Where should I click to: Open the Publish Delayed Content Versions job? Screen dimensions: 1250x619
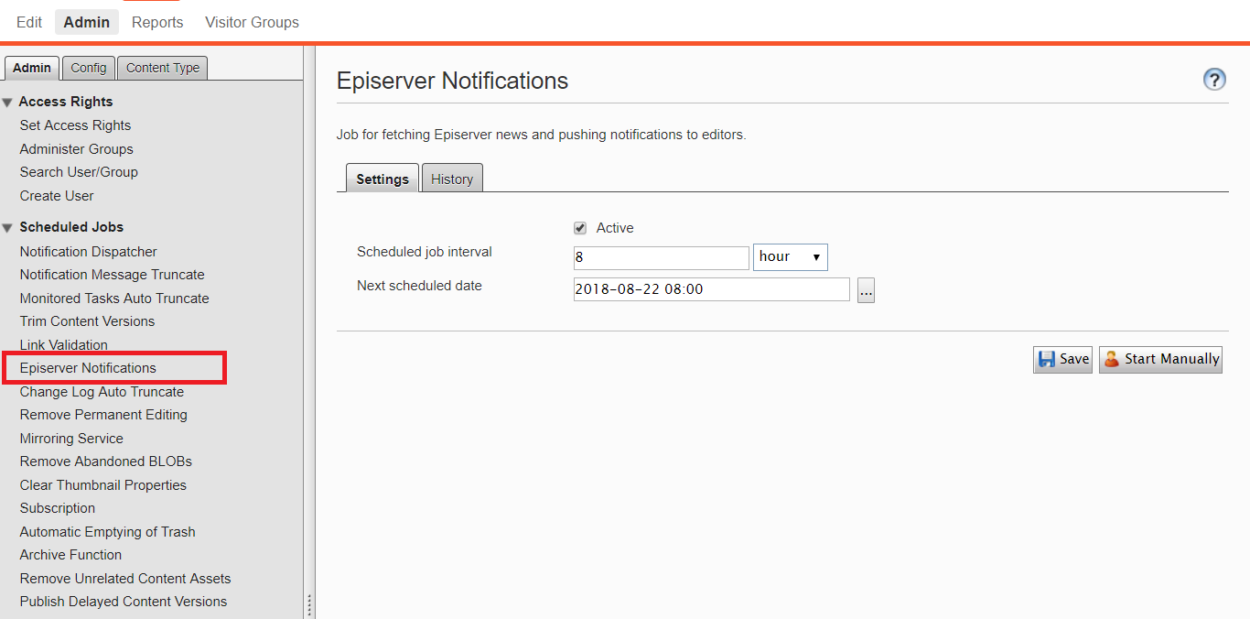coord(124,602)
